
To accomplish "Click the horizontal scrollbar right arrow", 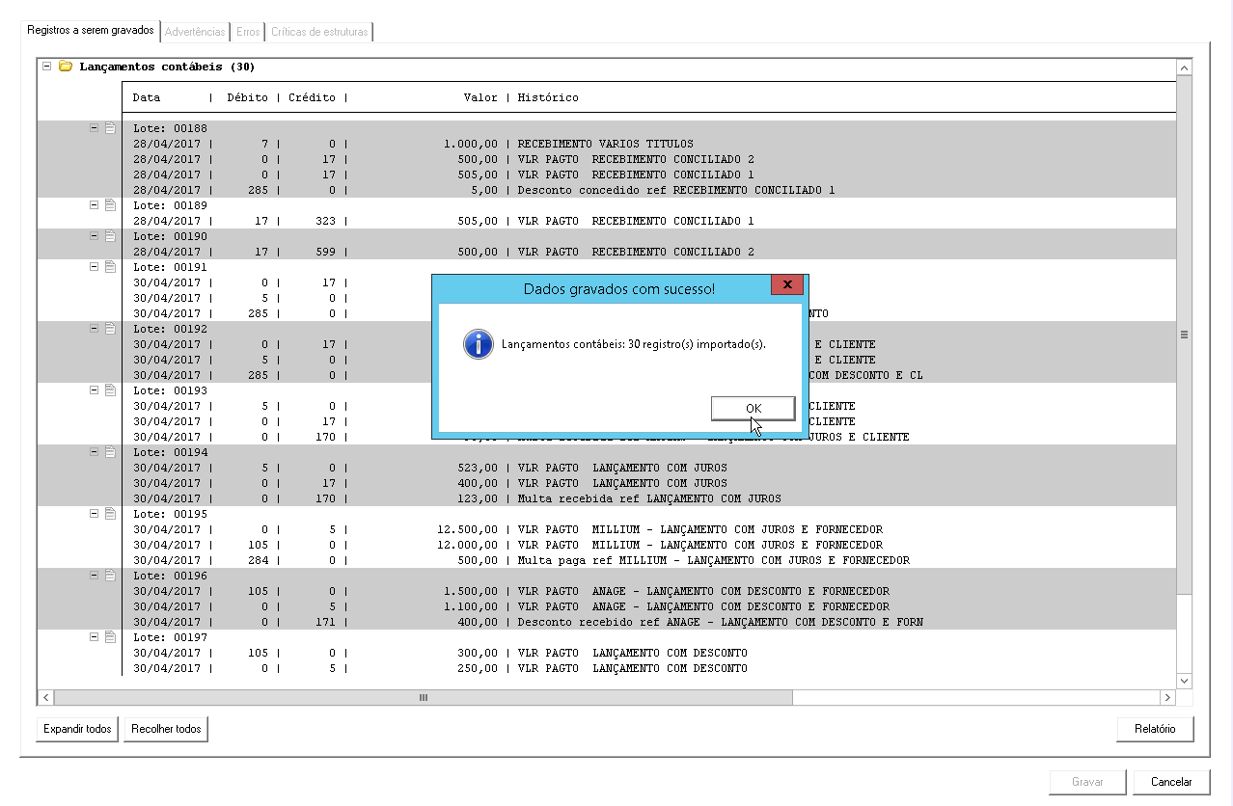I will tap(1167, 697).
